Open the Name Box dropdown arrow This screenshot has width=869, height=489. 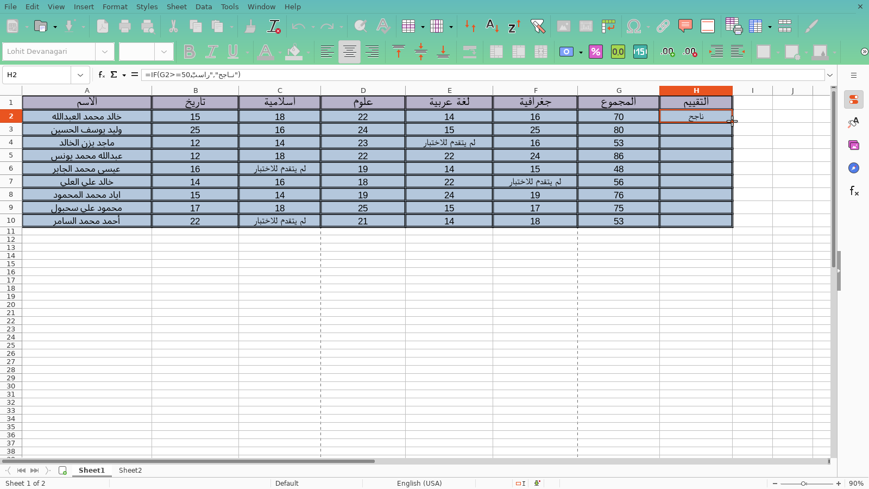tap(80, 74)
